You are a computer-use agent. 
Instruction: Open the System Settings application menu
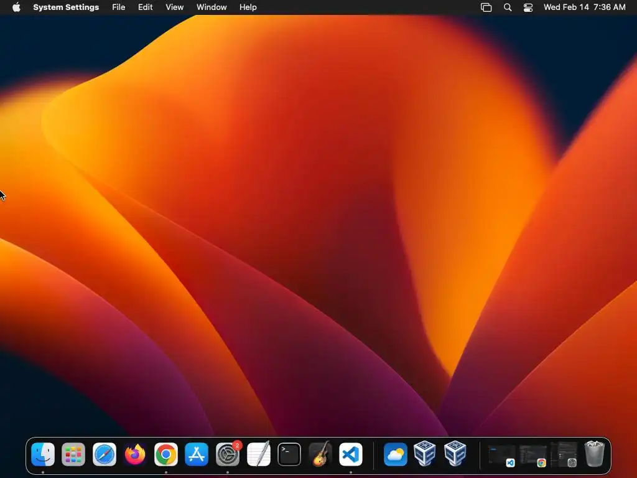(66, 7)
